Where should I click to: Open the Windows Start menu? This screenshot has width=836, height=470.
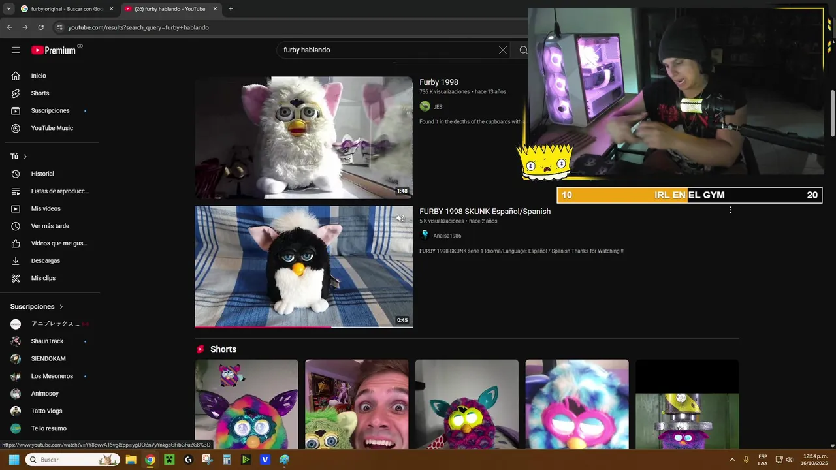14,460
